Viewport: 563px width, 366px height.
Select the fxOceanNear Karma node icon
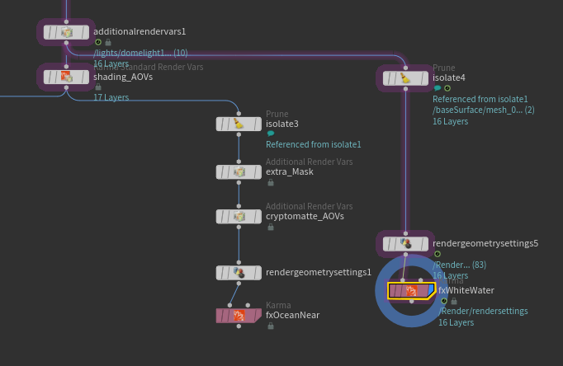pos(239,316)
